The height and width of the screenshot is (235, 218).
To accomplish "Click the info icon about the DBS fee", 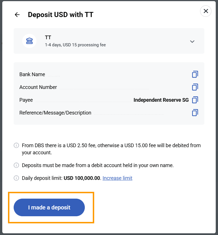I will 16,145.
